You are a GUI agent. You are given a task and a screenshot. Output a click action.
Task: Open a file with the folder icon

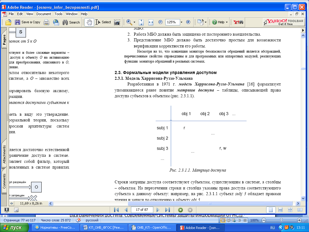(x=8, y=22)
